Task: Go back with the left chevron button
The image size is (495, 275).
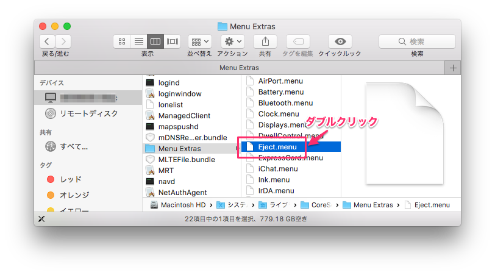Action: (47, 41)
